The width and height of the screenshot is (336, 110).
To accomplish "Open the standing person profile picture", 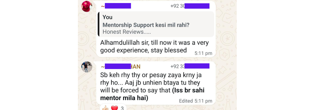I will tap(87, 67).
